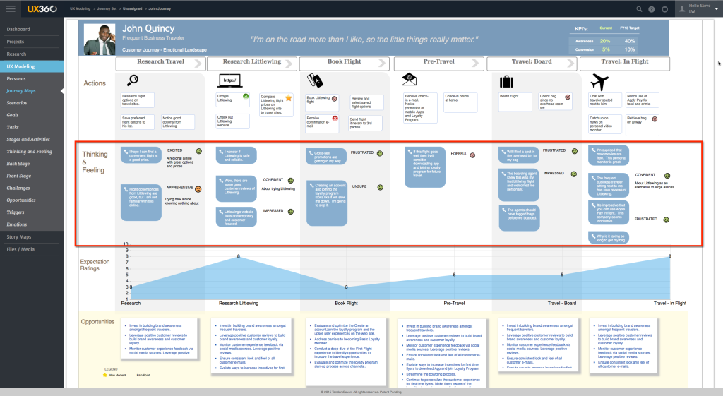Click face icon beside FRUSTRATED under Book Flight
The image size is (723, 396).
(x=379, y=153)
